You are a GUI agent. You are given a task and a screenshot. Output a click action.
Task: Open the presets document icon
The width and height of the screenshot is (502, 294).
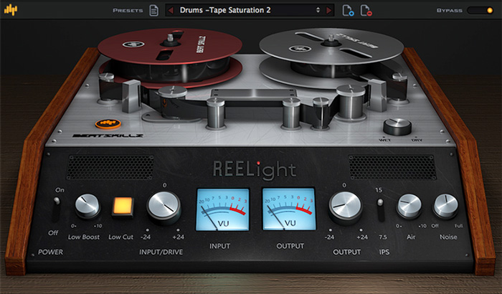click(x=154, y=10)
